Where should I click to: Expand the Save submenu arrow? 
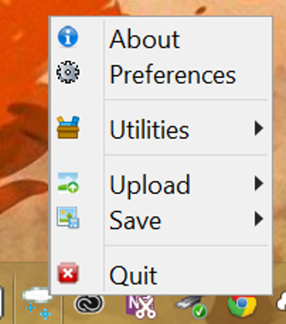tap(259, 219)
